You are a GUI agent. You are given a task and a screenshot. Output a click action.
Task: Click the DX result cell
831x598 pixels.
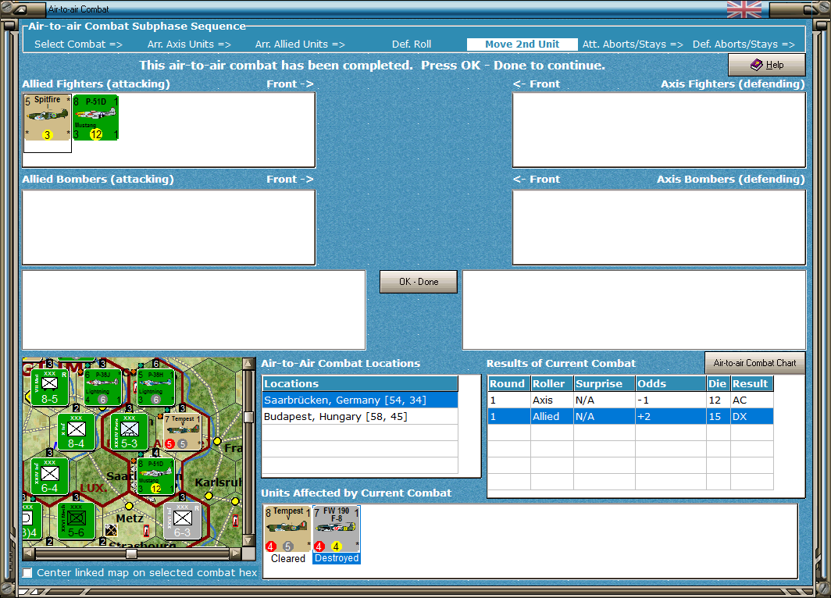751,416
